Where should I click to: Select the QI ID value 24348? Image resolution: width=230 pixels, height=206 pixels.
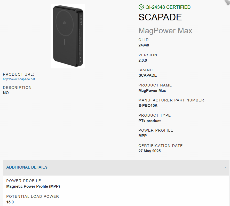point(144,45)
